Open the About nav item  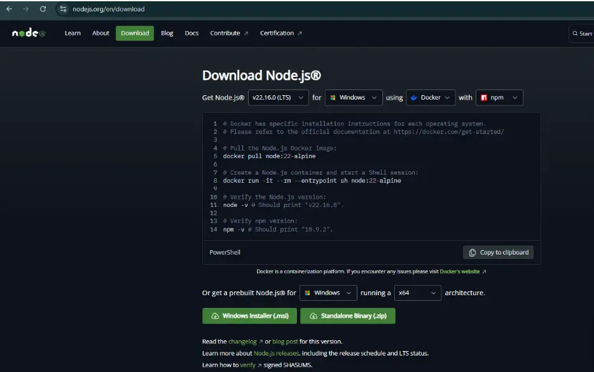[100, 33]
